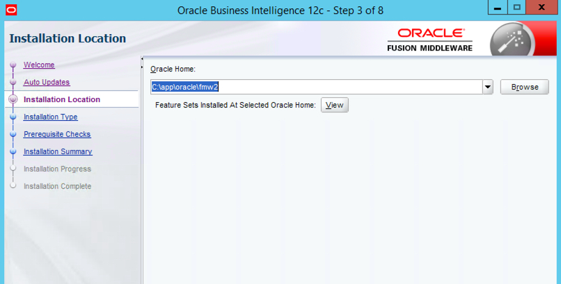561x284 pixels.
Task: Click the Auto Updates step bullet marker
Action: [13, 82]
